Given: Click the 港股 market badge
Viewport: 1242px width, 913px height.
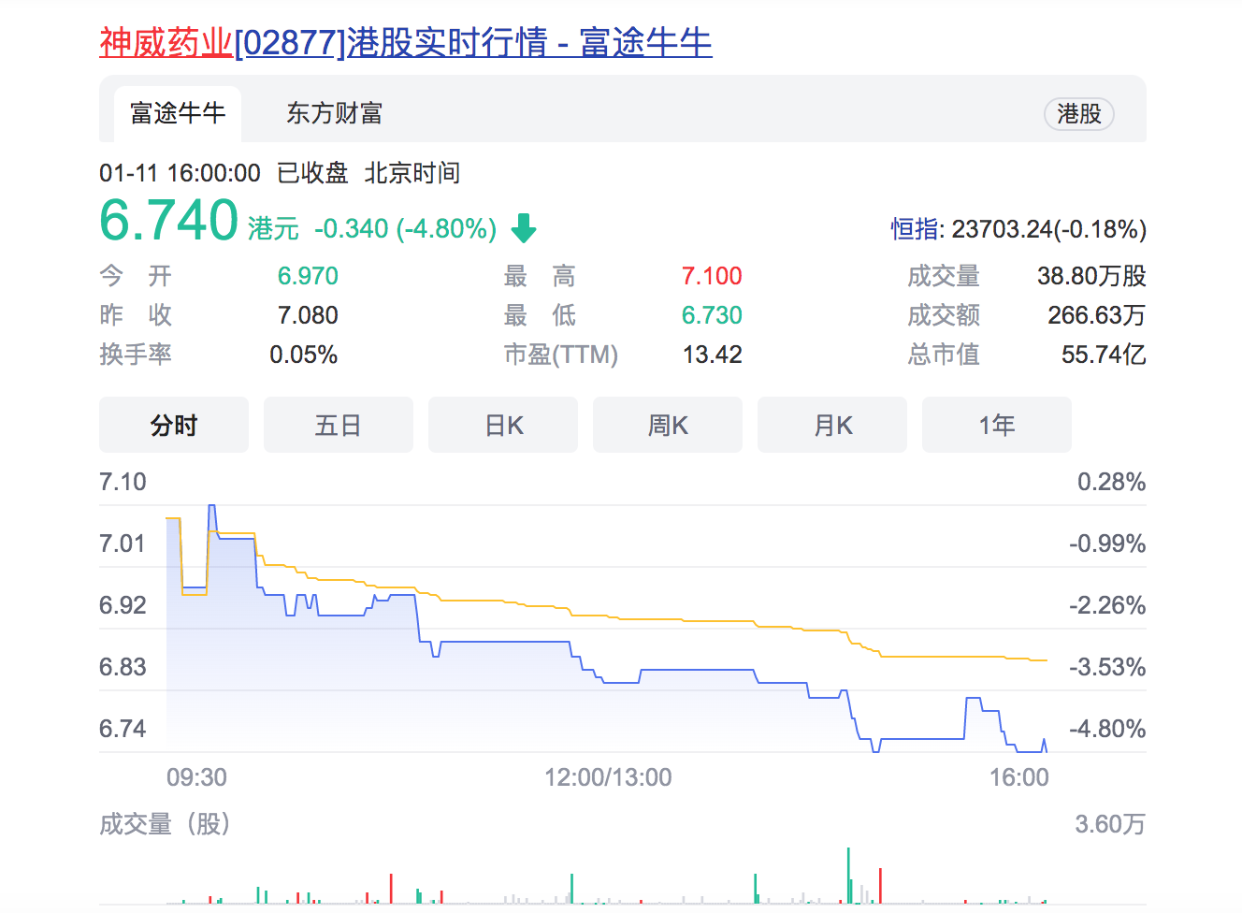Looking at the screenshot, I should [x=1078, y=114].
